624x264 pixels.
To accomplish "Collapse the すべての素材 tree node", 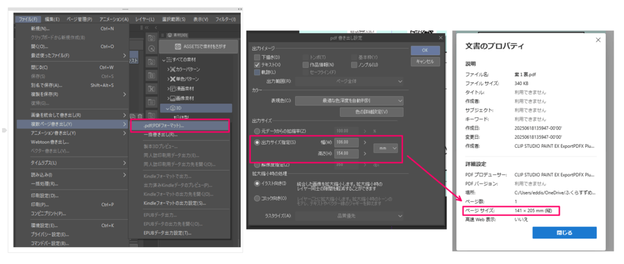I will pos(164,60).
